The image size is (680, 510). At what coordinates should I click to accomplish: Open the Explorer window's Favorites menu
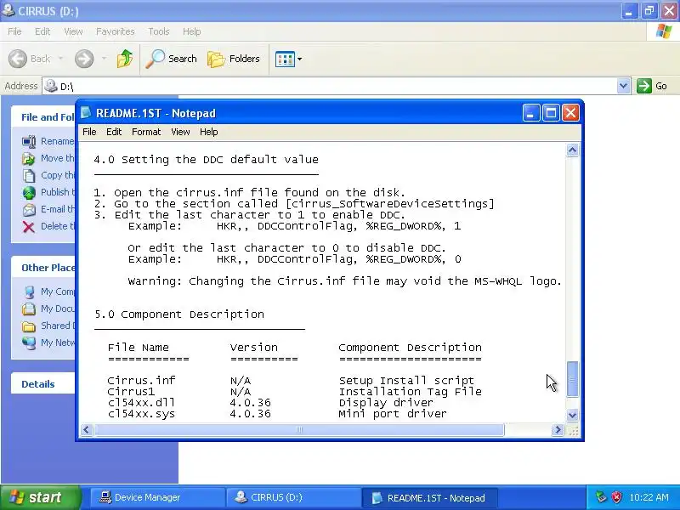click(116, 31)
